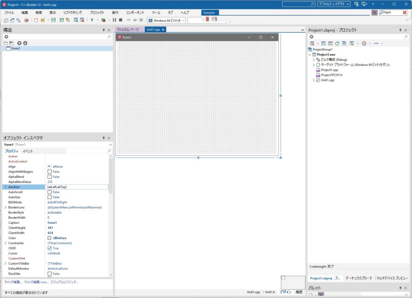This screenshot has width=412, height=298.
Task: Open the Windows 64-bit platform dropdown
Action: 183,20
